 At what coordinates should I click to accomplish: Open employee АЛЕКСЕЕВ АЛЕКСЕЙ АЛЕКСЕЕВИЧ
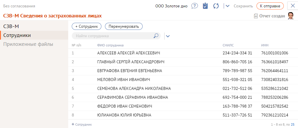click(x=128, y=53)
